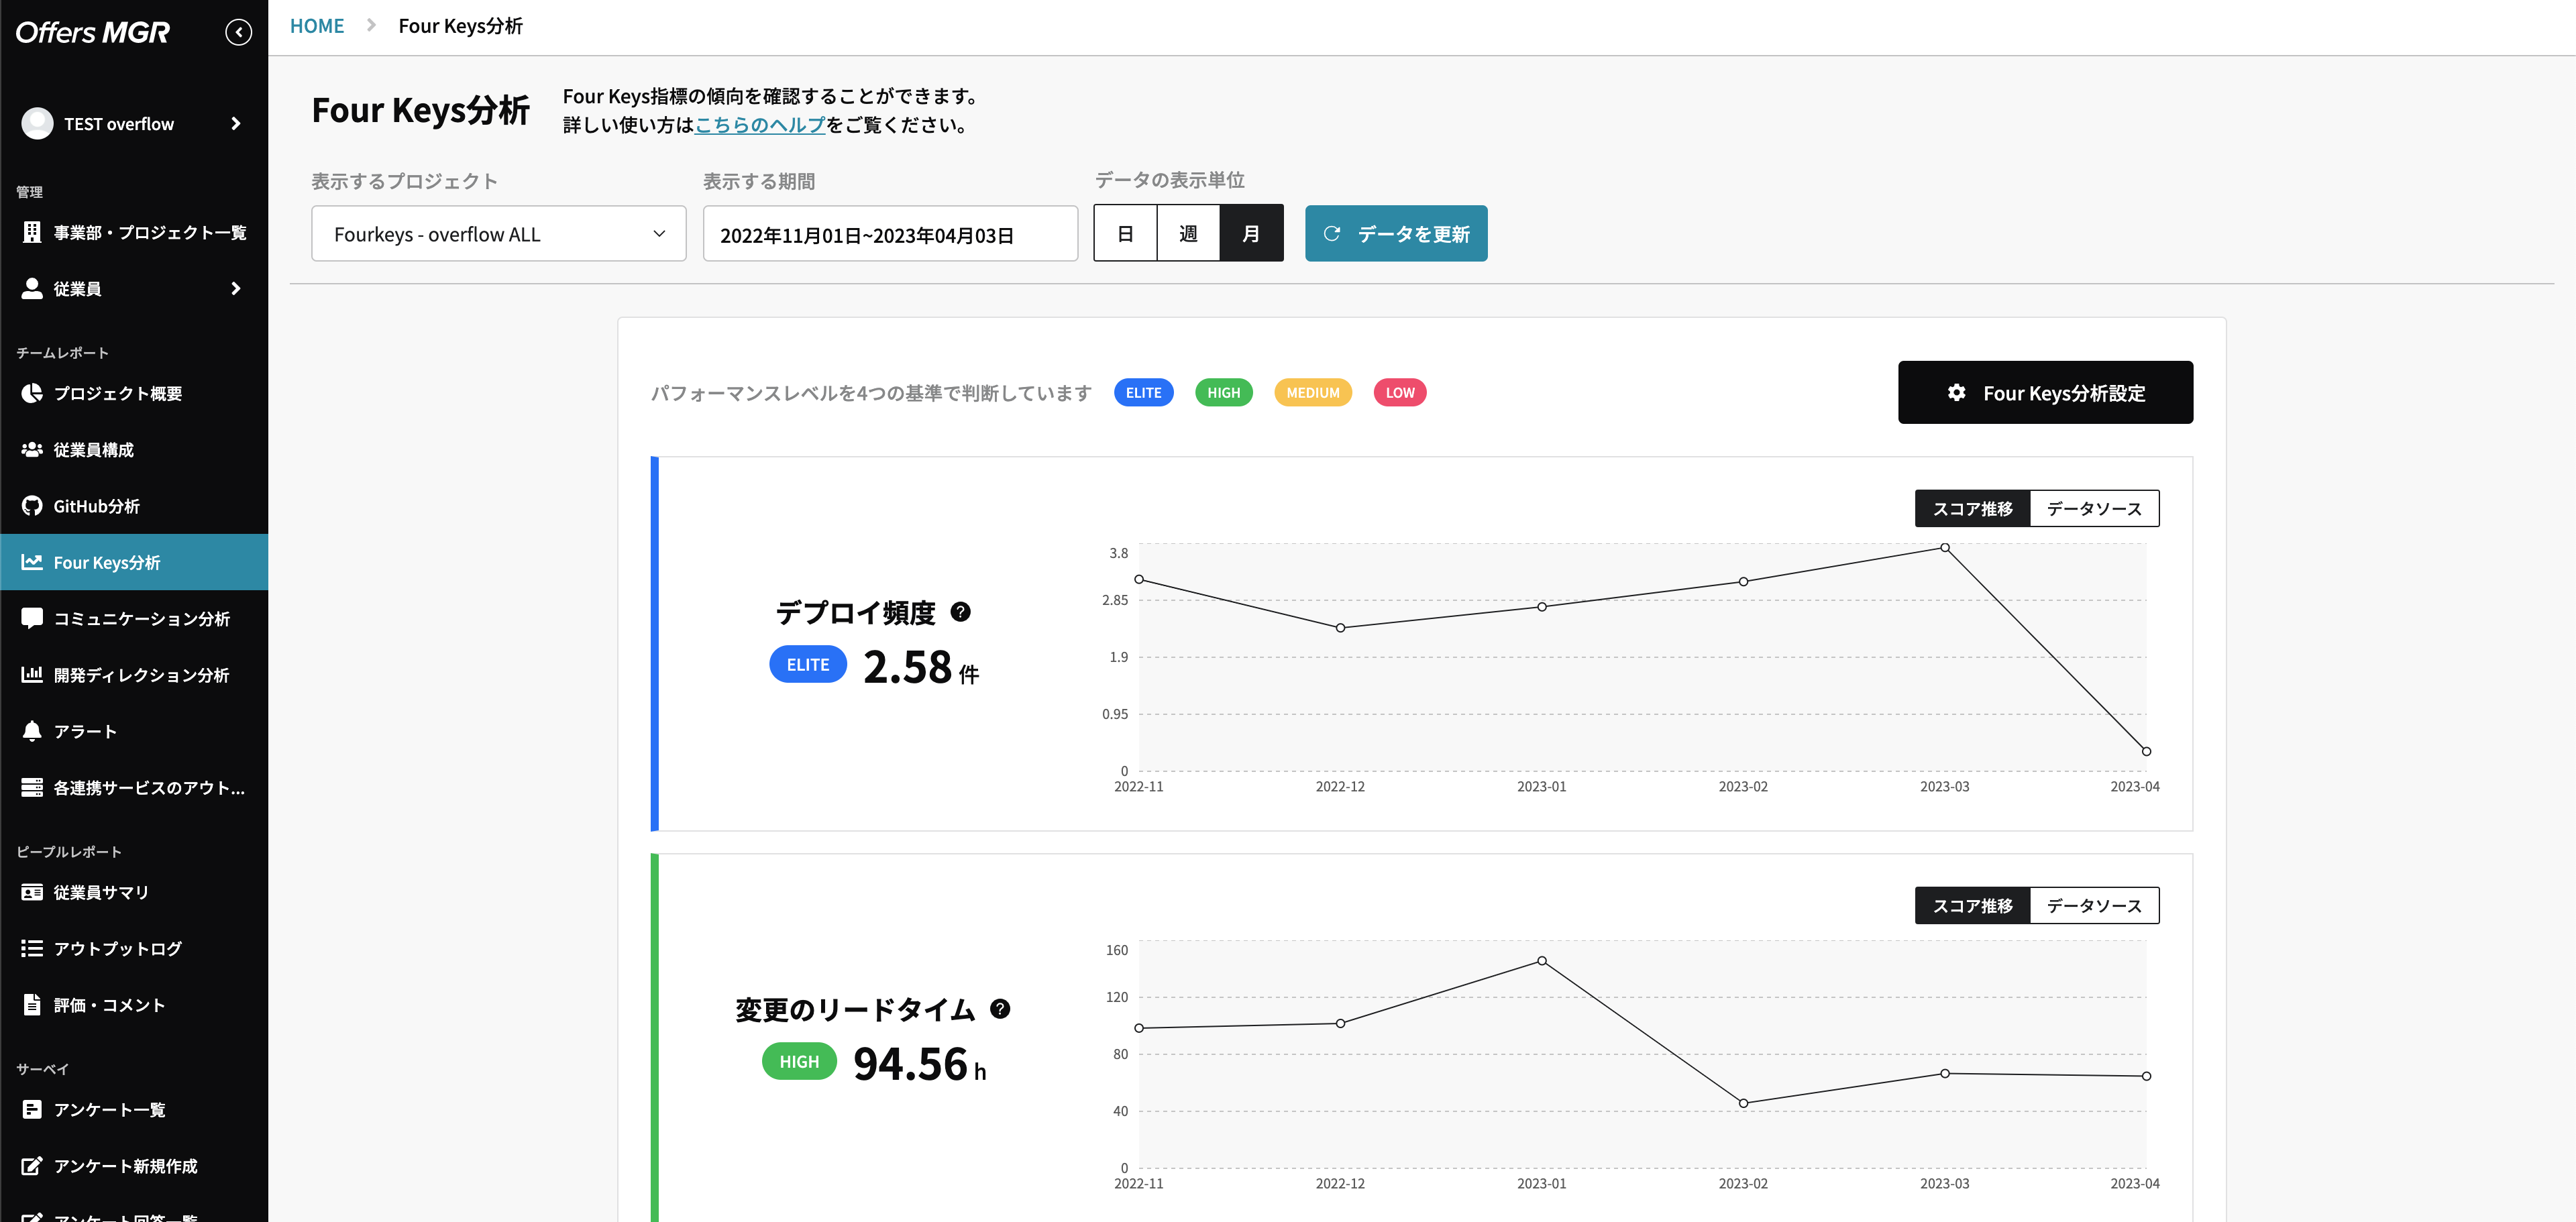Screen dimensions: 2576x1222
Task: Select スコア推移 tab in 変更のリードタイム card
Action: coord(1972,905)
